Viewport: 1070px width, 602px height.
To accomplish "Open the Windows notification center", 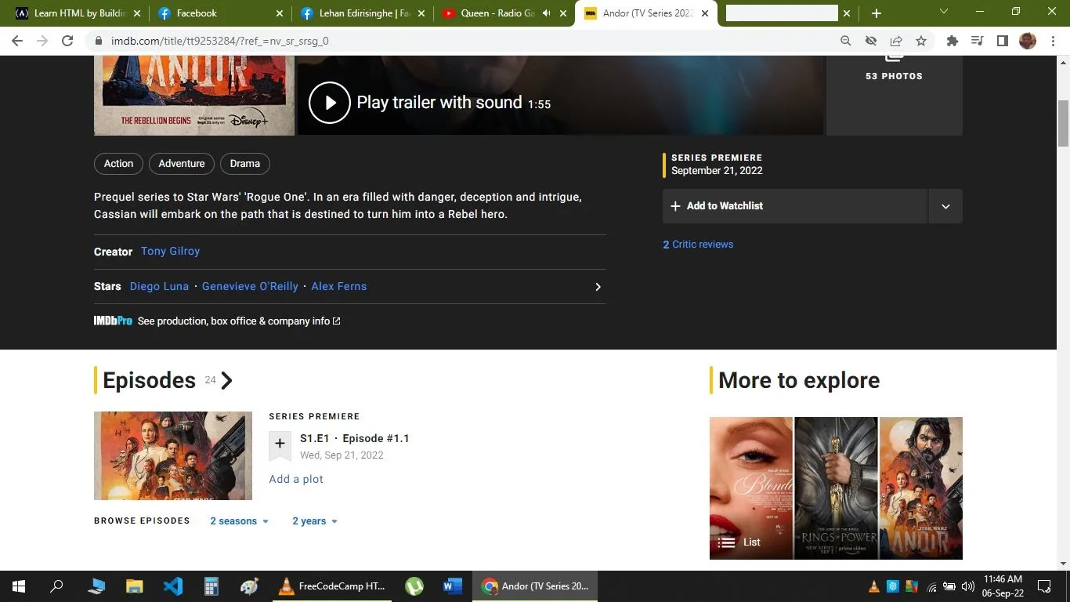I will pyautogui.click(x=1044, y=586).
